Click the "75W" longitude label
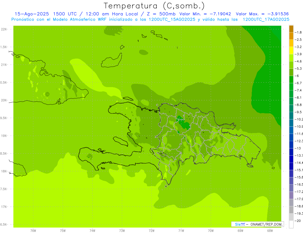The height and width of the screenshot is (234, 303). pyautogui.click(x=63, y=231)
